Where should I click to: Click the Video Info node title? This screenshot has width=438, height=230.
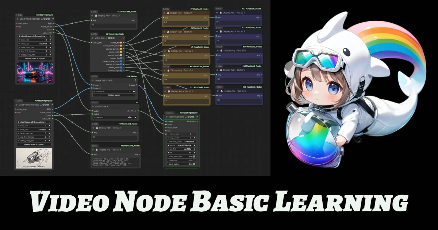point(100,38)
